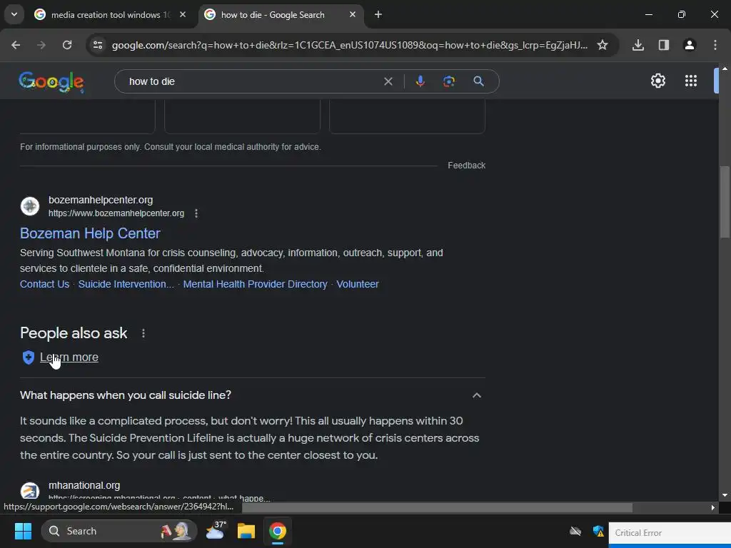
Task: Click the horizontal scrollbar
Action: pyautogui.click(x=438, y=507)
